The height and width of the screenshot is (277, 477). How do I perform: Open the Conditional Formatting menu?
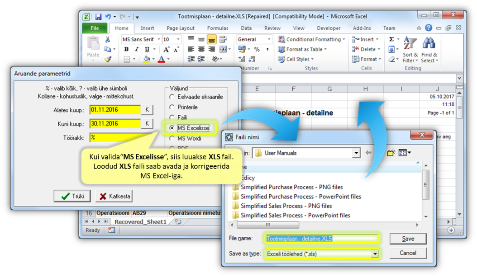click(x=312, y=39)
